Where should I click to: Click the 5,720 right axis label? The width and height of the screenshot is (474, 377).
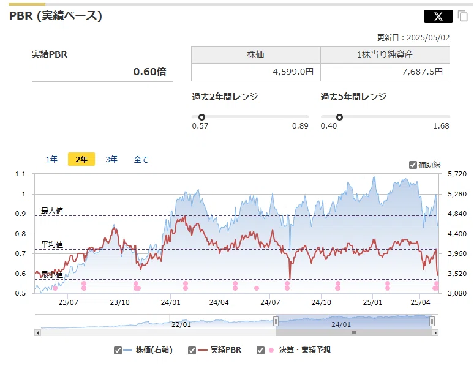coord(457,174)
